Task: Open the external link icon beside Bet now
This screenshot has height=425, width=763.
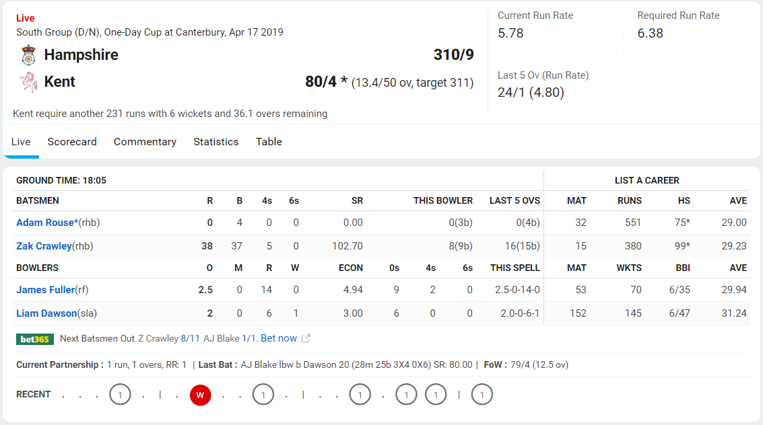Action: pos(306,338)
